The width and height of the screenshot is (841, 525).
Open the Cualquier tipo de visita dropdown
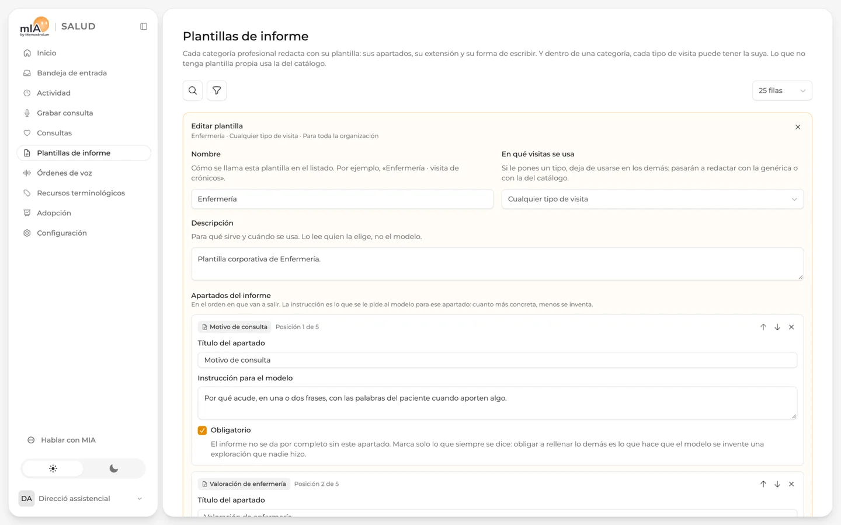pyautogui.click(x=652, y=199)
